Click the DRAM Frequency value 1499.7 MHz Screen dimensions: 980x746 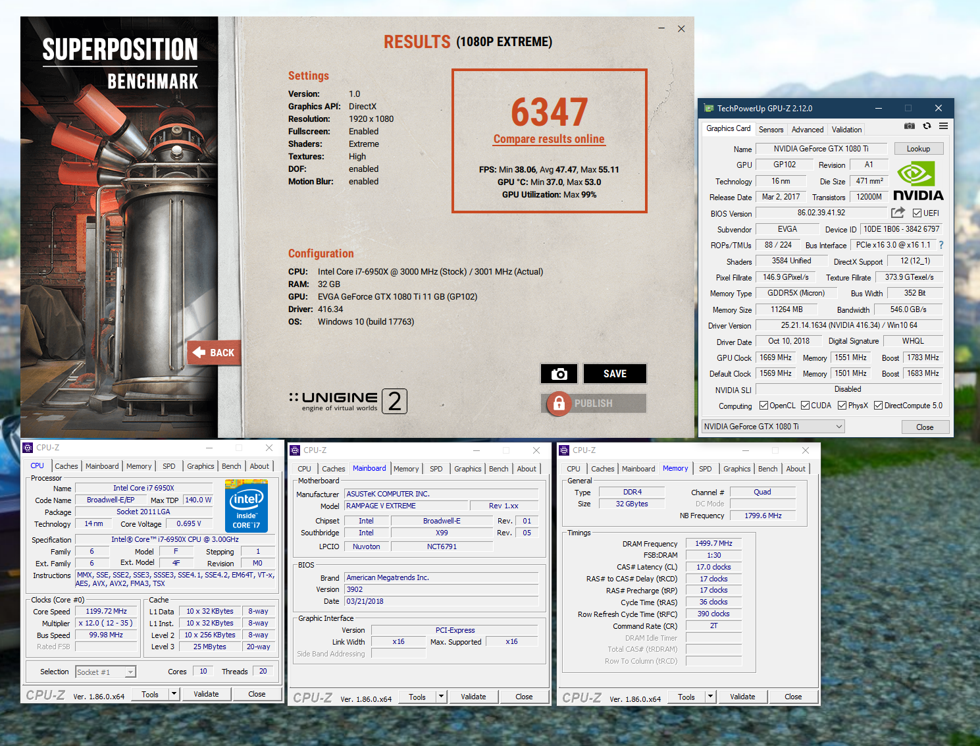click(x=713, y=543)
